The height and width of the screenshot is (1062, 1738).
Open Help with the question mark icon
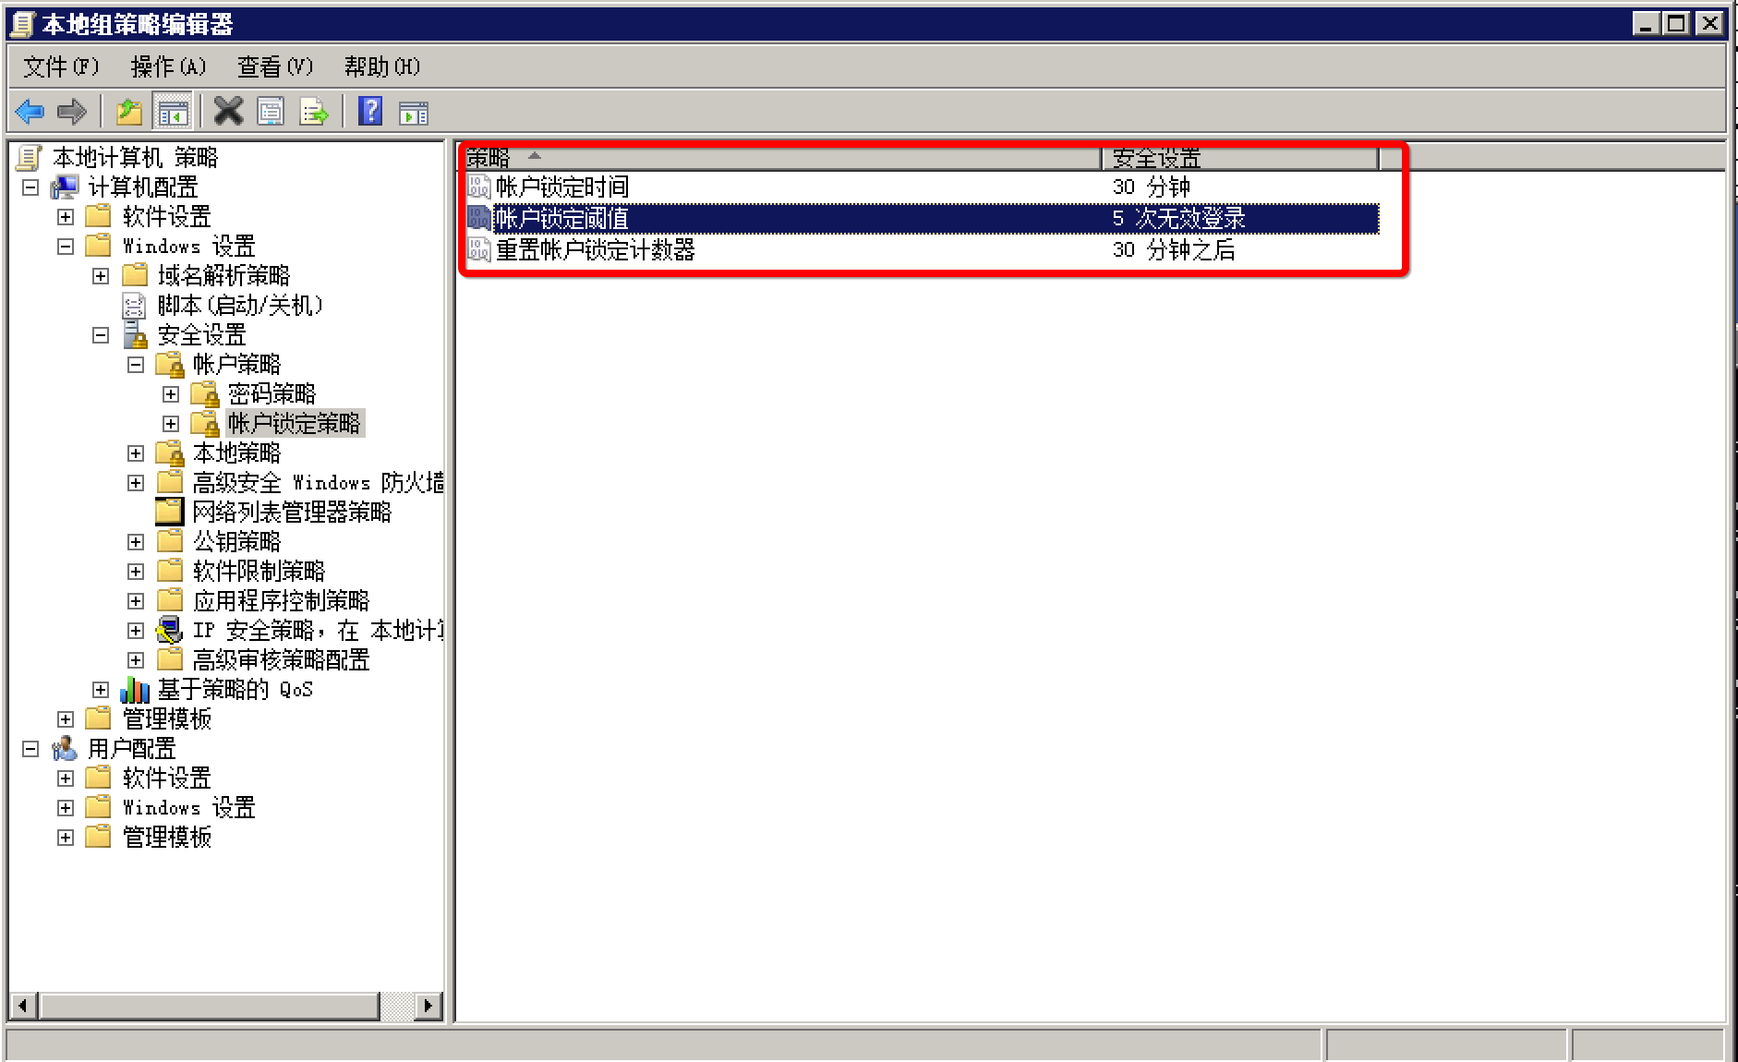pyautogui.click(x=370, y=113)
